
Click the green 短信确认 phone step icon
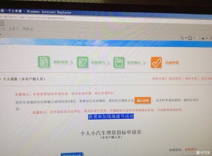pos(119,62)
